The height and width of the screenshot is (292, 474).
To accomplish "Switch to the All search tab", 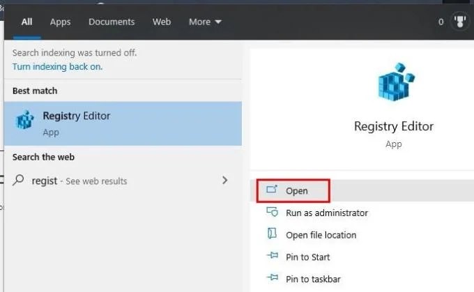I will pos(26,22).
